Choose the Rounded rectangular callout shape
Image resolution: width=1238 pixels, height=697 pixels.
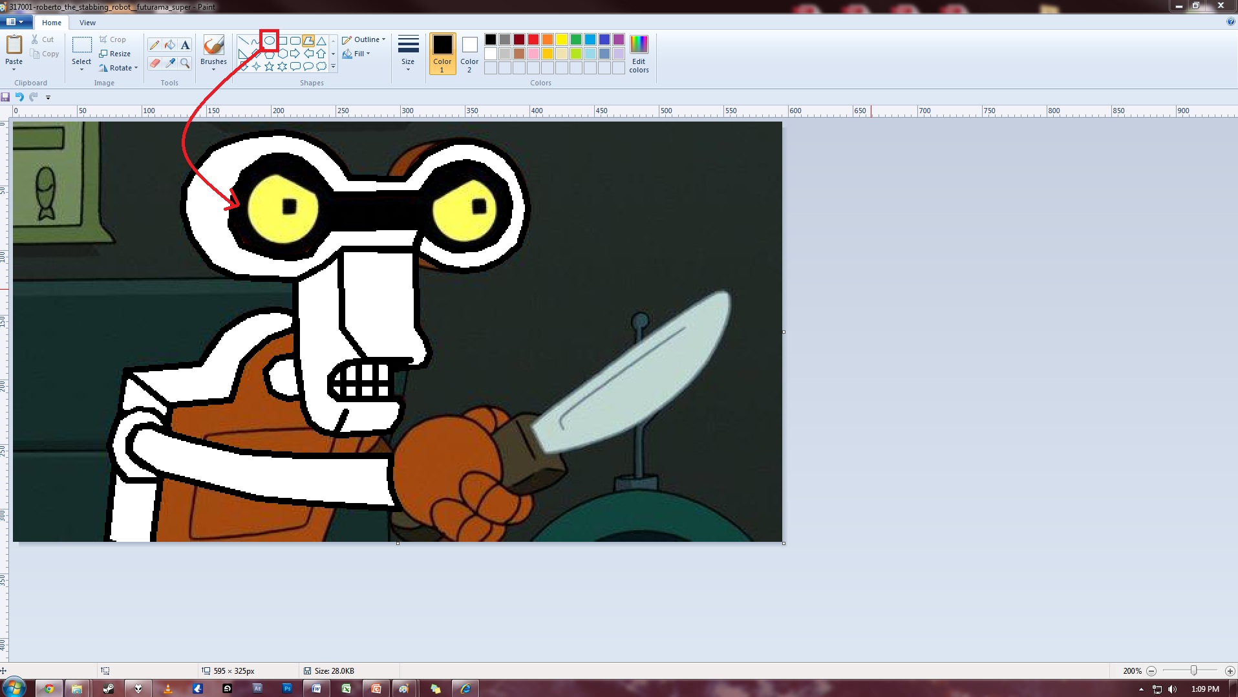(295, 66)
